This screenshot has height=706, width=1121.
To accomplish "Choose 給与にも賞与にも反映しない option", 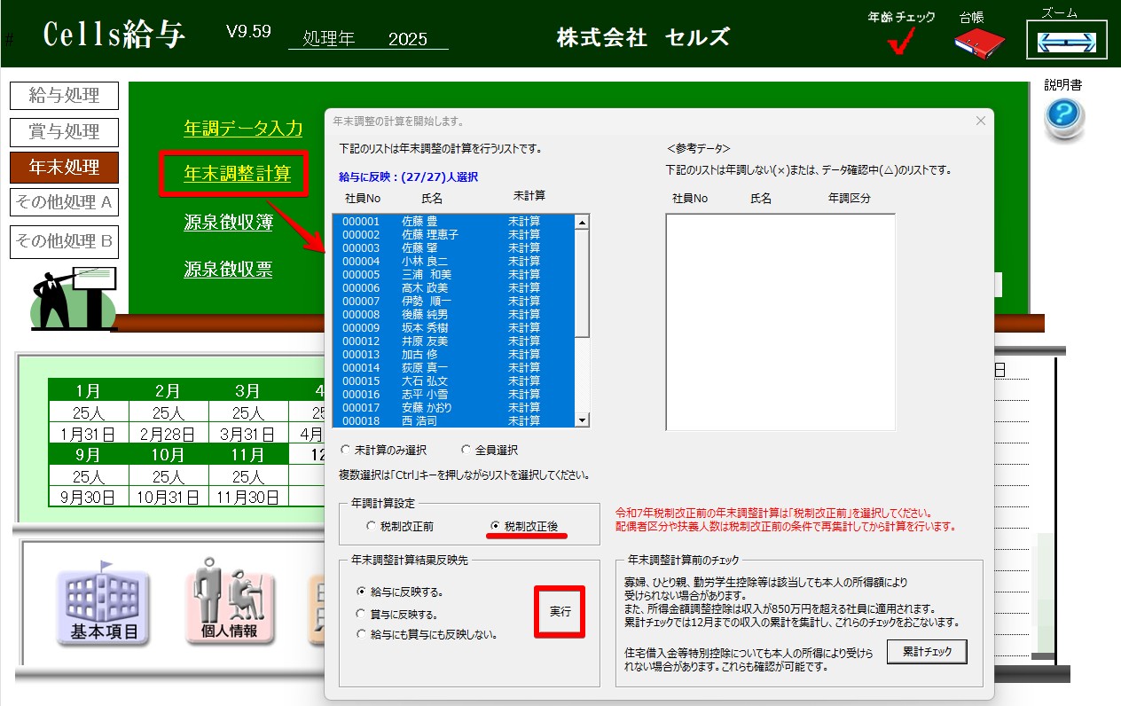I will pos(360,634).
